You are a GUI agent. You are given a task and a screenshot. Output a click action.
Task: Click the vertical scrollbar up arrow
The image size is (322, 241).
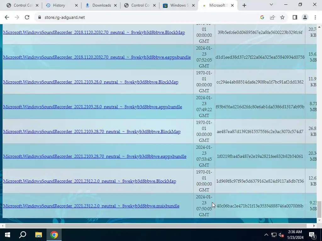click(x=319, y=27)
